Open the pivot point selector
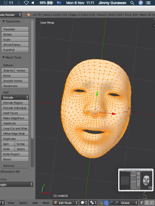Image resolution: width=155 pixels, height=206 pixels. (93, 203)
